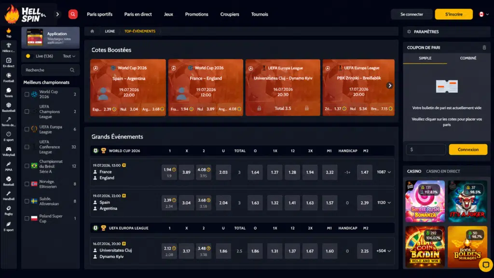Select Spain – Argentina draw odds 3.04
The height and width of the screenshot is (278, 494).
186,203
